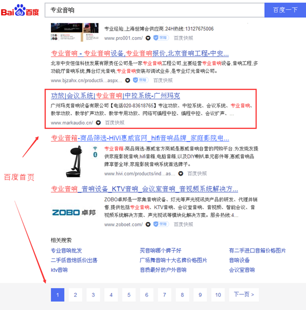This screenshot has height=310, width=306.
Task: Select related search 专业音响批发
Action: tap(66, 250)
